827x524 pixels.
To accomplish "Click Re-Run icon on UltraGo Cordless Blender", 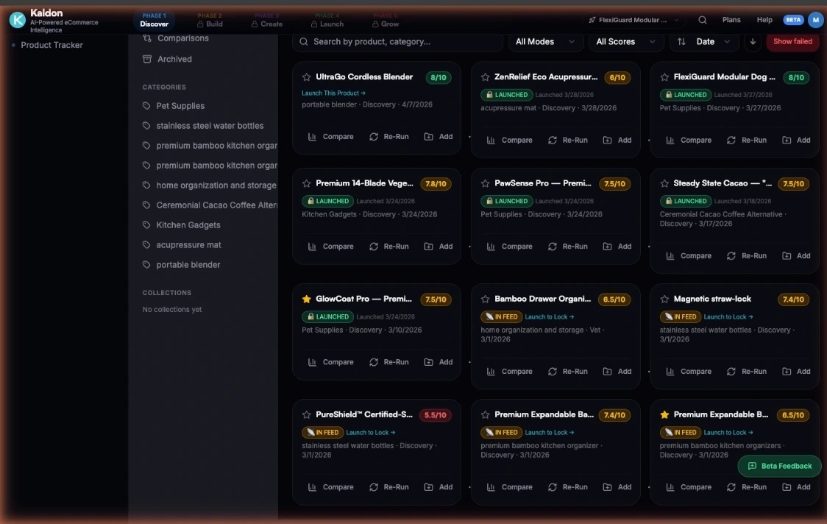I will pyautogui.click(x=374, y=137).
